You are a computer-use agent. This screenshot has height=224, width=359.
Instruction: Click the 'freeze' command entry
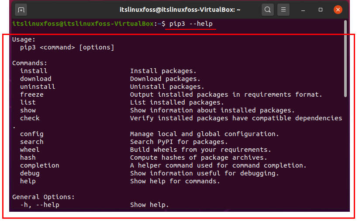(x=32, y=94)
